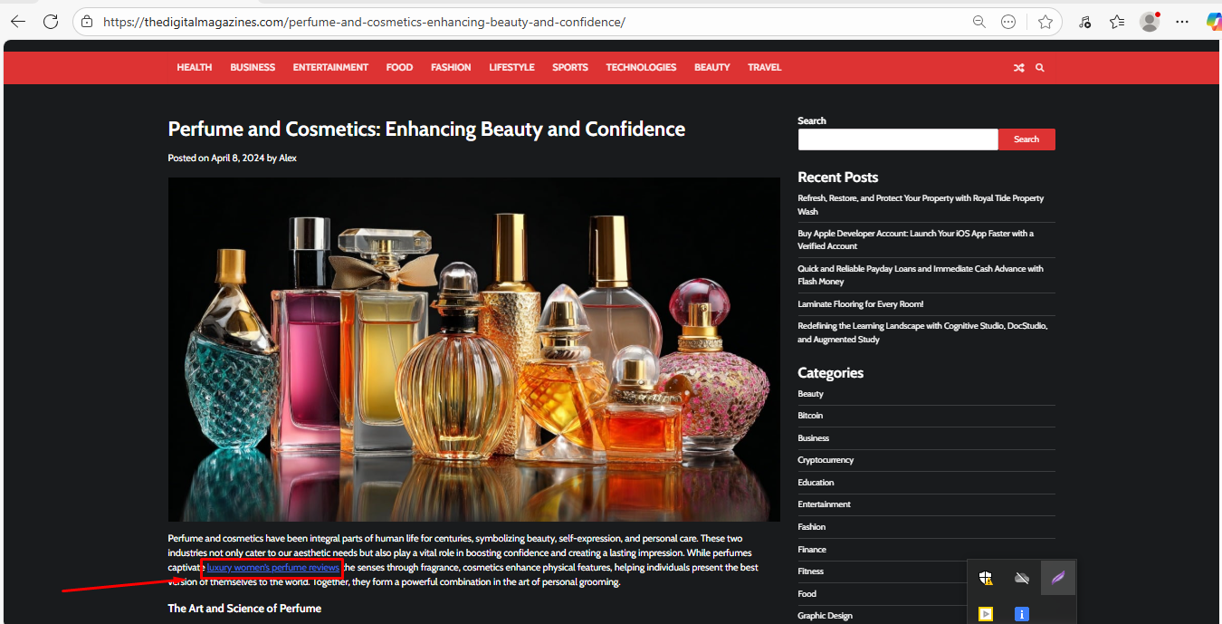The image size is (1222, 624).
Task: Open Windows Security shield tray icon
Action: pos(986,578)
